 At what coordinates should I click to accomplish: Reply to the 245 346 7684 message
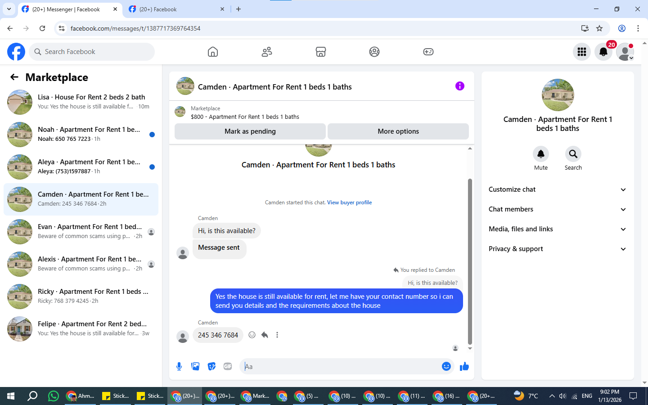point(265,335)
